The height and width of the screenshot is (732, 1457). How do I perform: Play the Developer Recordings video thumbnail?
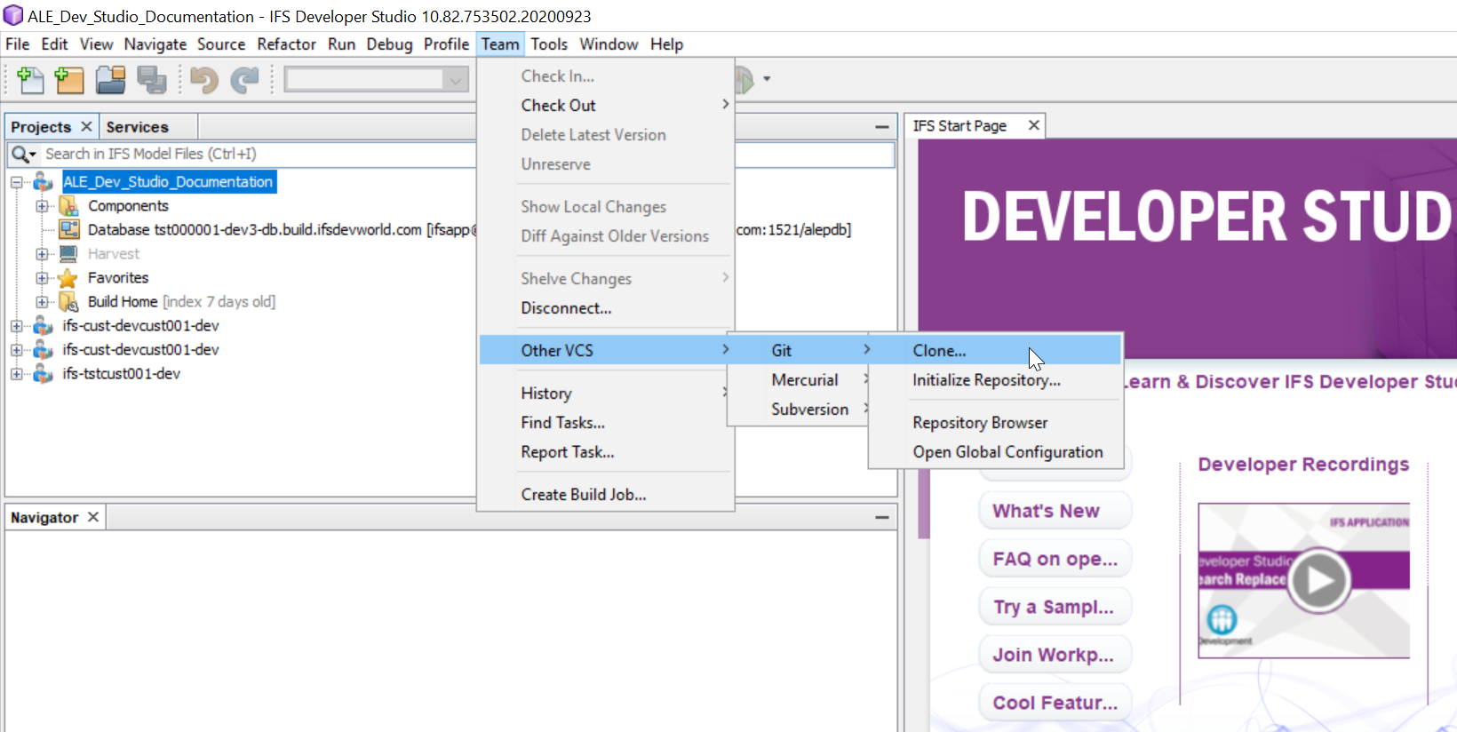click(x=1318, y=581)
